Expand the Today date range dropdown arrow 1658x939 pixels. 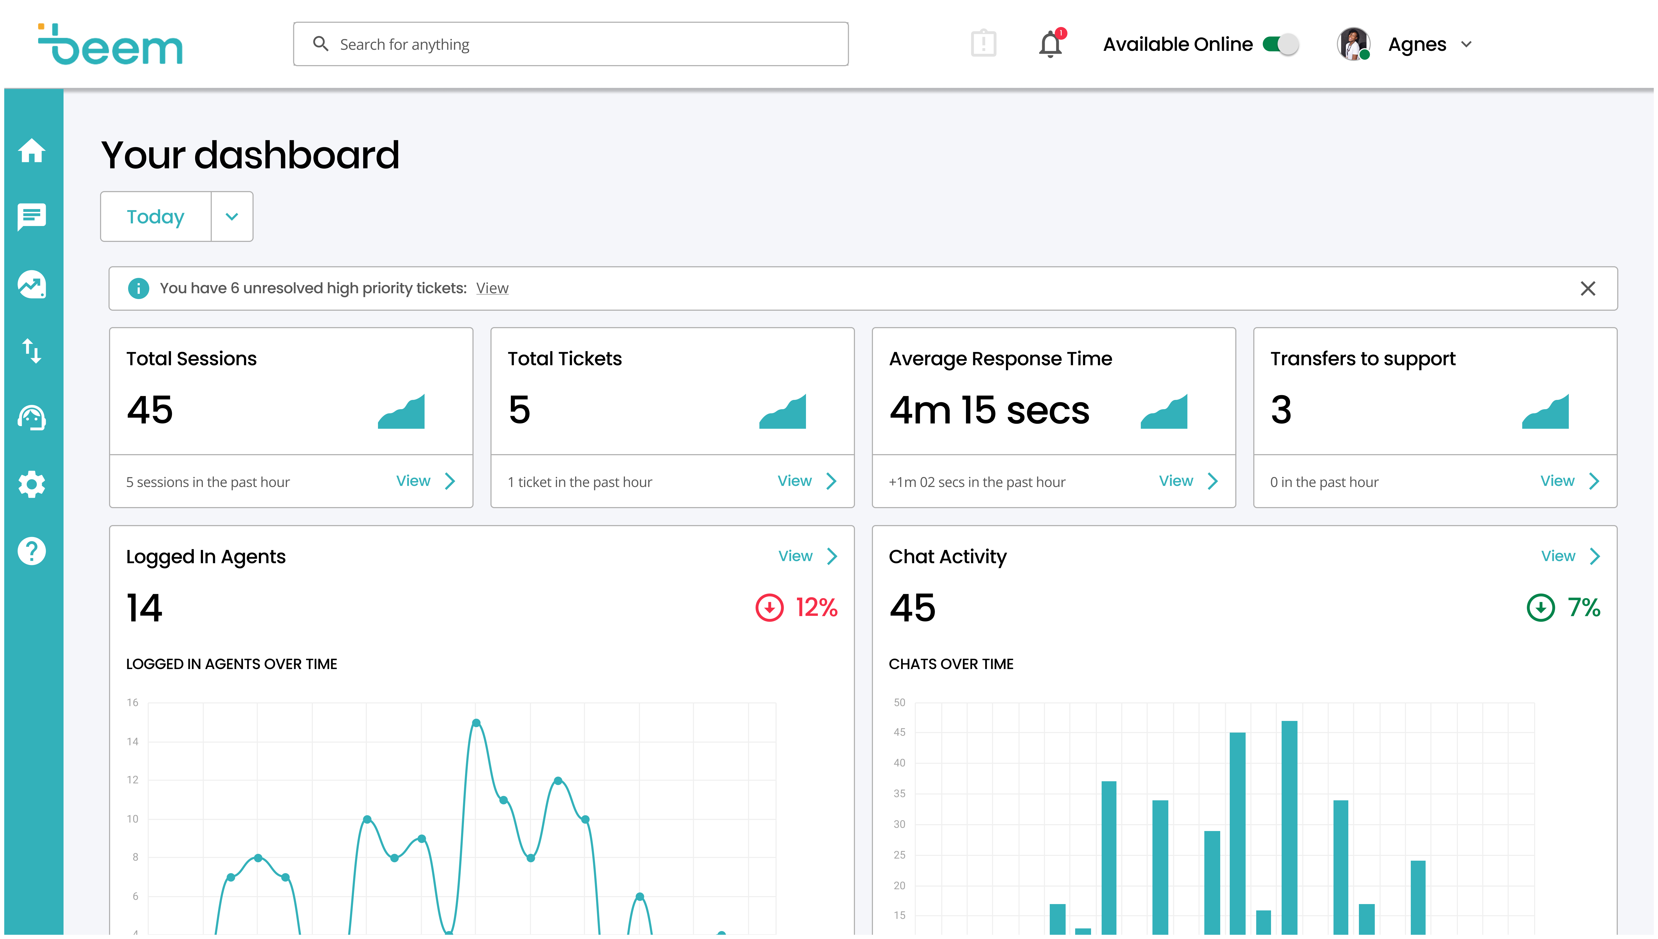coord(232,217)
